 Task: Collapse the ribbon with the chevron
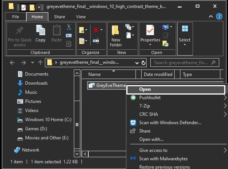coord(211,16)
